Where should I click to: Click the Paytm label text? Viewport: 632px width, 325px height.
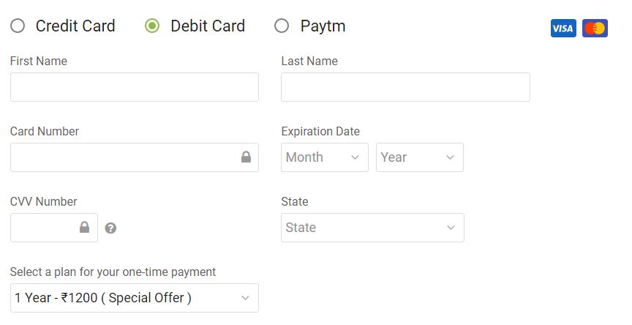point(323,26)
